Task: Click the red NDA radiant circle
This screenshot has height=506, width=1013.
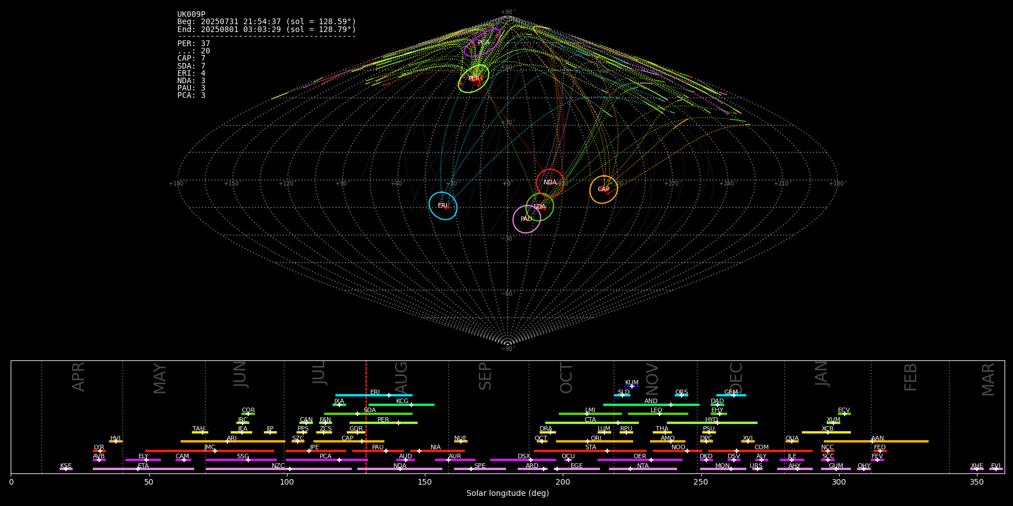Action: 550,183
